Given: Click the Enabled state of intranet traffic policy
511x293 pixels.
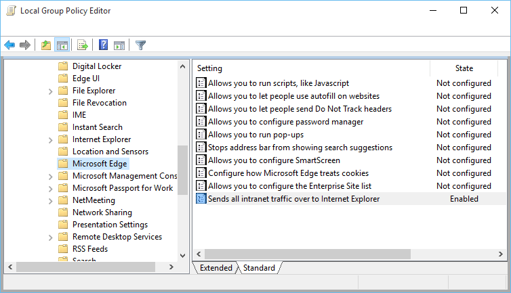Looking at the screenshot, I should [x=464, y=198].
